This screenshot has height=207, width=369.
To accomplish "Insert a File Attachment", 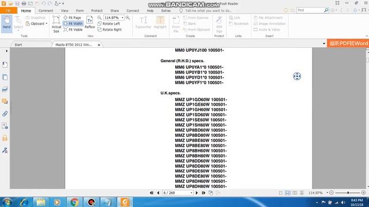I will [x=268, y=18].
